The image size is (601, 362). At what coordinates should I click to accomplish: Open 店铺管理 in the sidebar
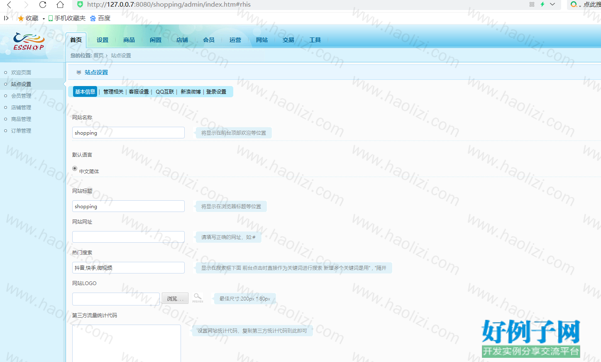tap(21, 107)
